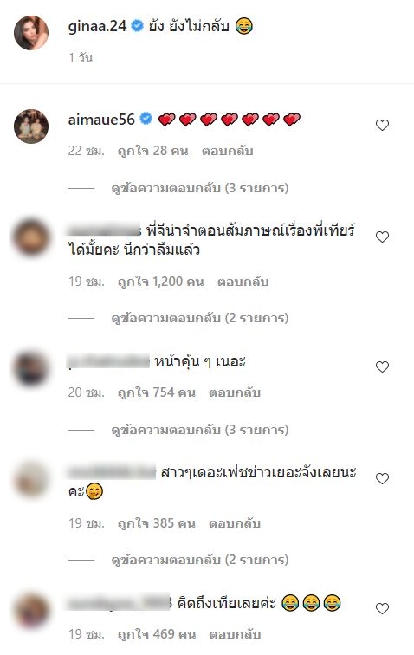Image resolution: width=414 pixels, height=655 pixels.
Task: Like the คิดถึงเทียเลยค่ะ comment
Action: point(382,608)
